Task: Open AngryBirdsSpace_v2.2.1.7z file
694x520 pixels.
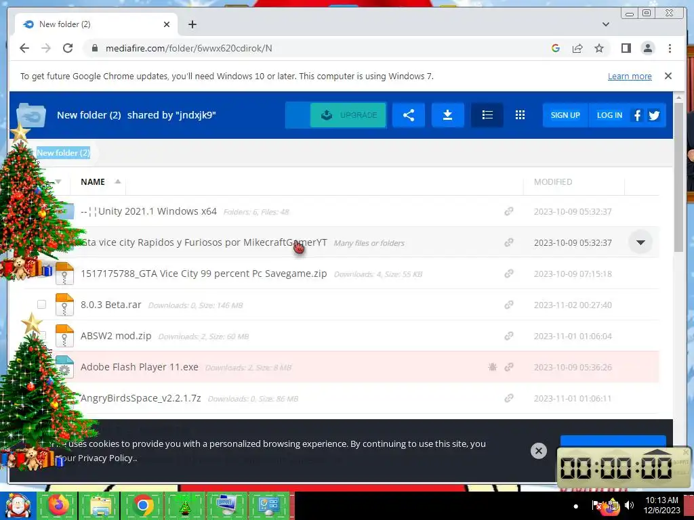Action: (141, 398)
